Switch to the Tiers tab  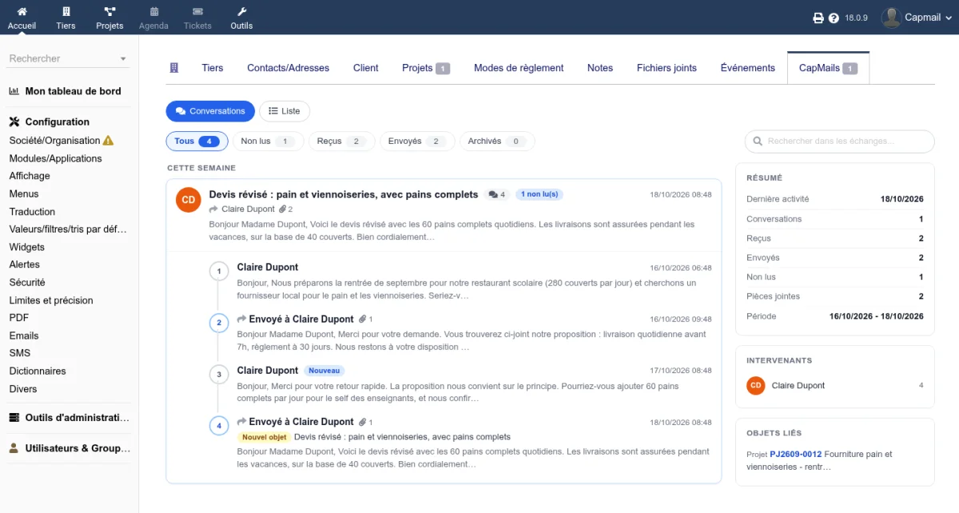[x=213, y=68]
